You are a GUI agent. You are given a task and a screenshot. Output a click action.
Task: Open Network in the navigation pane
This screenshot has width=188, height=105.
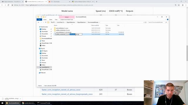[x=43, y=73]
